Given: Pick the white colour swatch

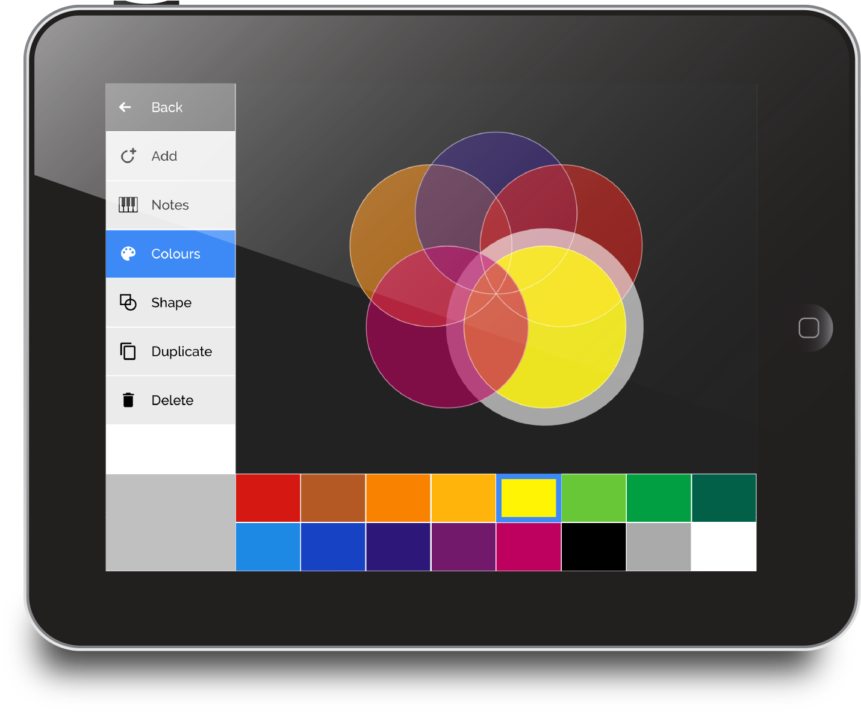Looking at the screenshot, I should [724, 546].
